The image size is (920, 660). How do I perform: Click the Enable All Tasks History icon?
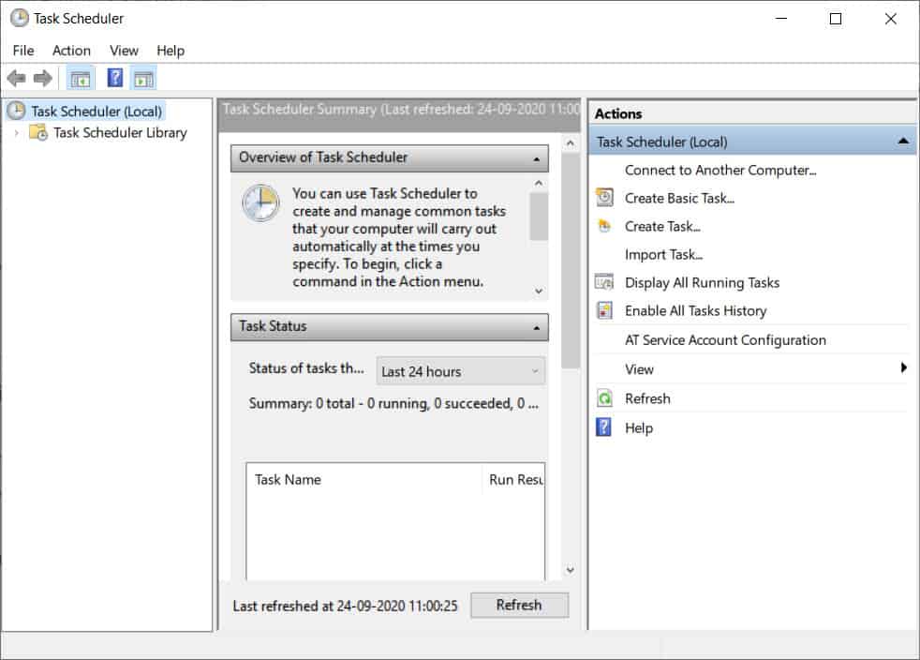click(605, 310)
